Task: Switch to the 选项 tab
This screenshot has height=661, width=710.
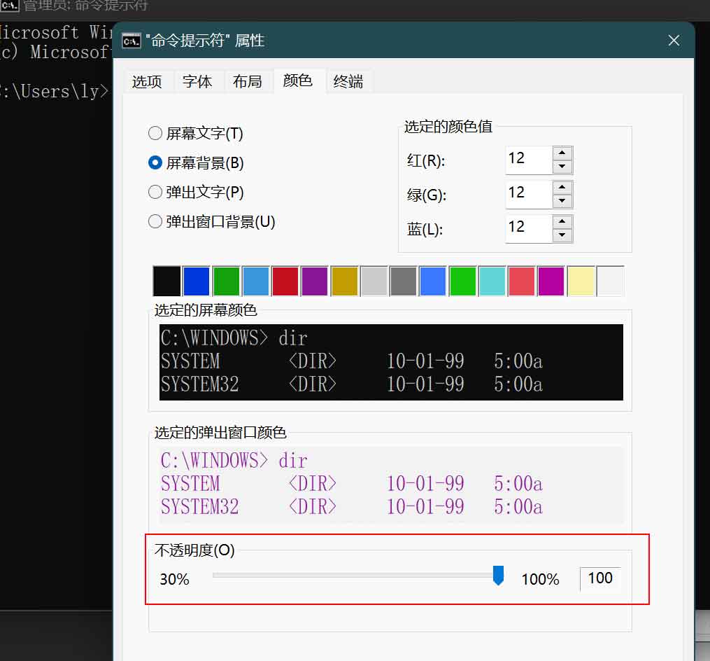Action: (x=147, y=82)
